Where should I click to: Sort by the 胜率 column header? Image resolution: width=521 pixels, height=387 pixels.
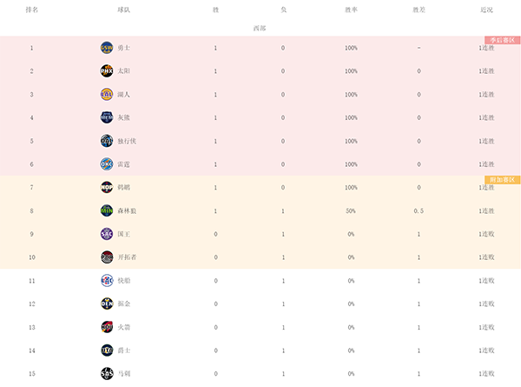[x=351, y=10]
